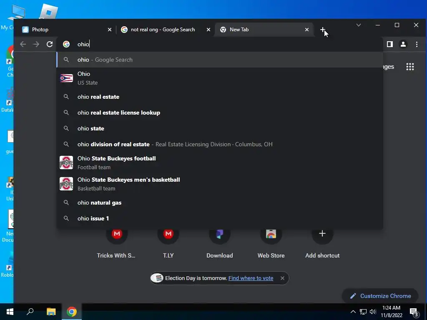427x320 pixels.
Task: Choose 'ohio - Google Search' suggestion
Action: pyautogui.click(x=219, y=60)
